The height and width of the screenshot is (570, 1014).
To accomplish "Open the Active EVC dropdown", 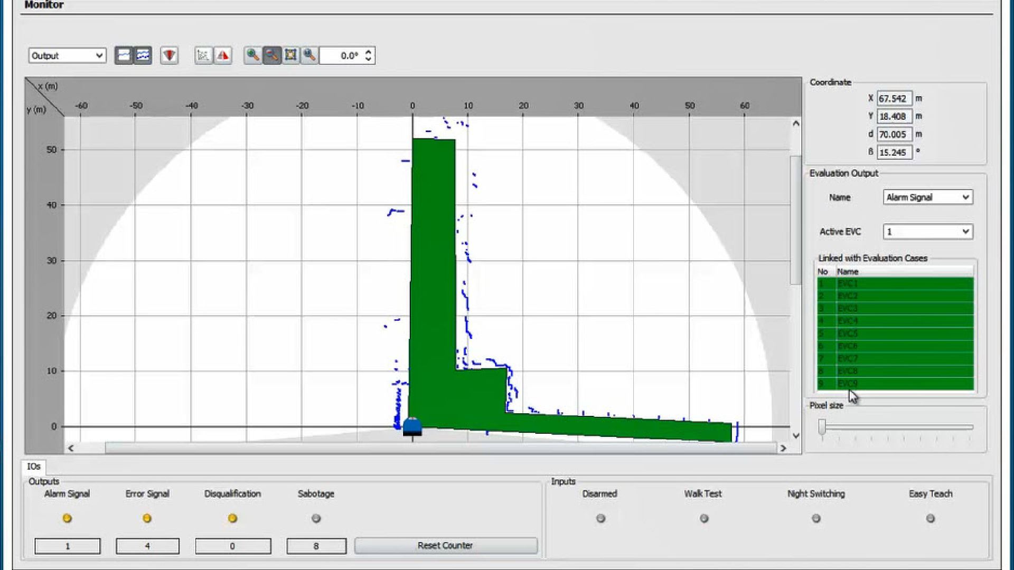I will [x=928, y=232].
